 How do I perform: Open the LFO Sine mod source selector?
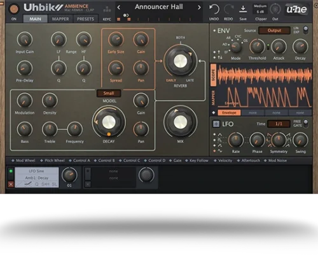36,171
